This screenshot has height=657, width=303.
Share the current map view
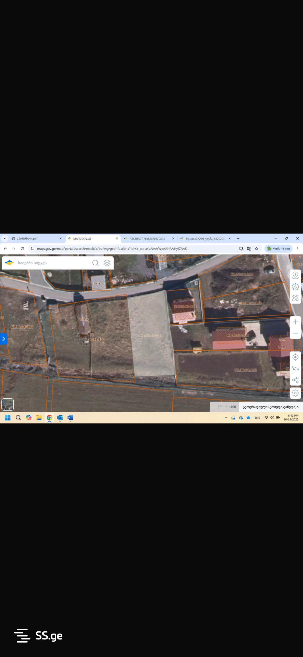point(295,380)
